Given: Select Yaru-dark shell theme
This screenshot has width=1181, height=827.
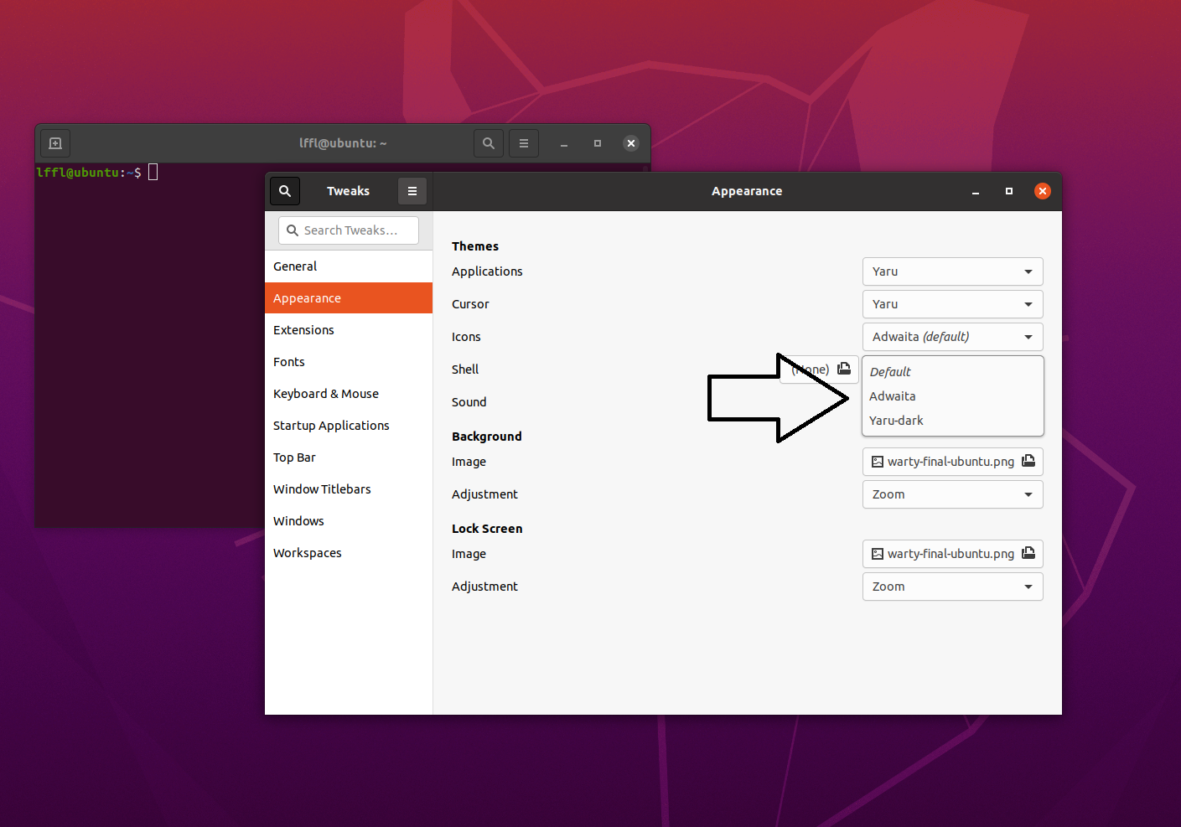Looking at the screenshot, I should [896, 420].
